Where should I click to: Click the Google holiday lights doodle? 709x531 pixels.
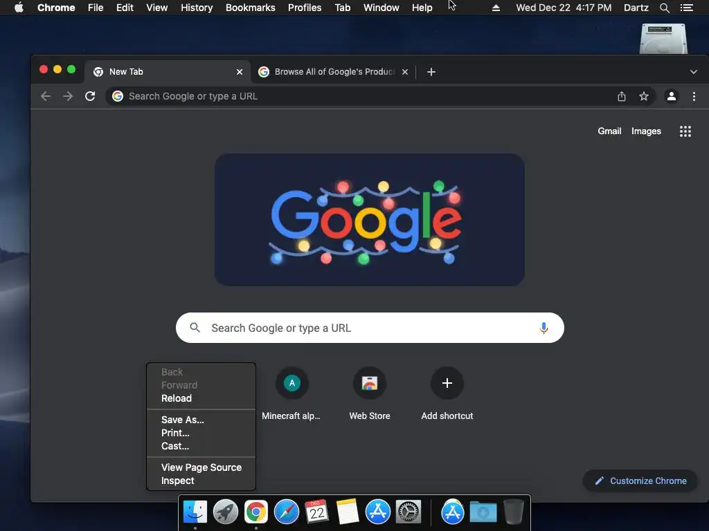coord(370,220)
